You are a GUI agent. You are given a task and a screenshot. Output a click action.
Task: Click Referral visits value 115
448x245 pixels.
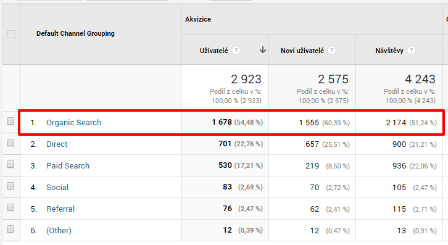pyautogui.click(x=399, y=209)
